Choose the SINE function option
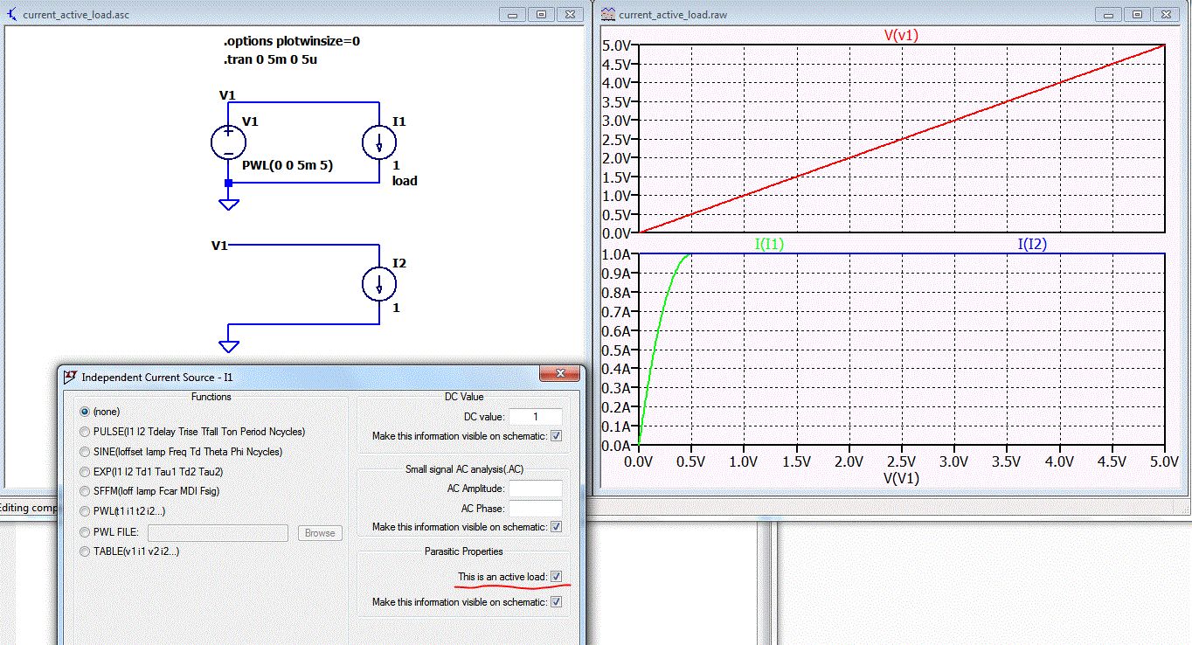This screenshot has height=645, width=1192. coord(85,452)
